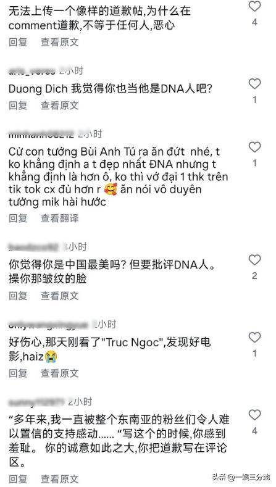Reply to the Vietnamese Bùi Anh Tú comment
The width and height of the screenshot is (276, 487).
(18, 219)
